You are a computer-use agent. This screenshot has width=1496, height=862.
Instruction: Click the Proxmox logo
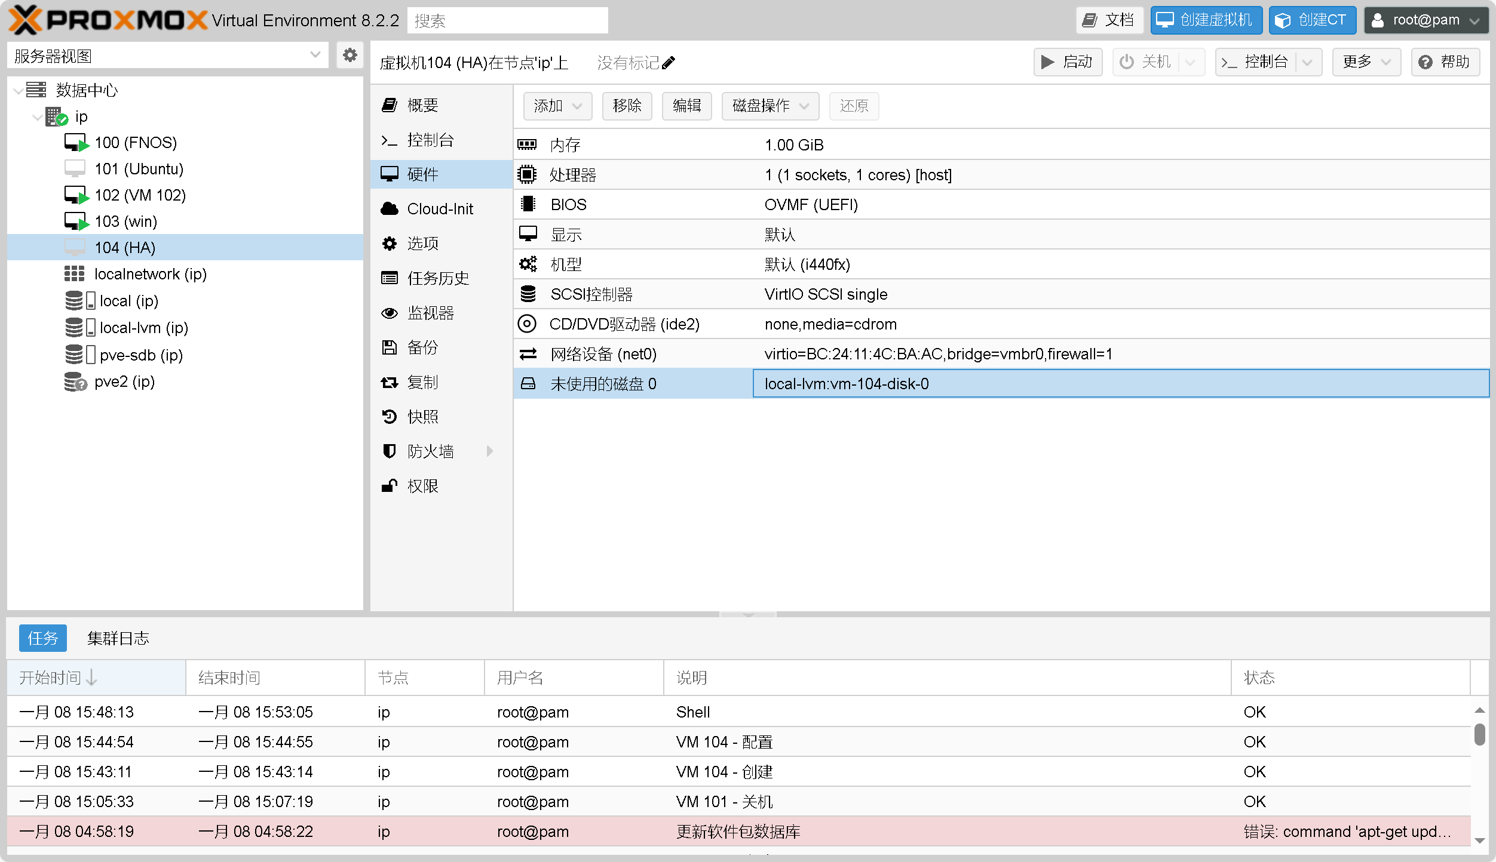108,20
